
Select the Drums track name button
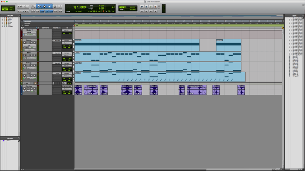29,41
